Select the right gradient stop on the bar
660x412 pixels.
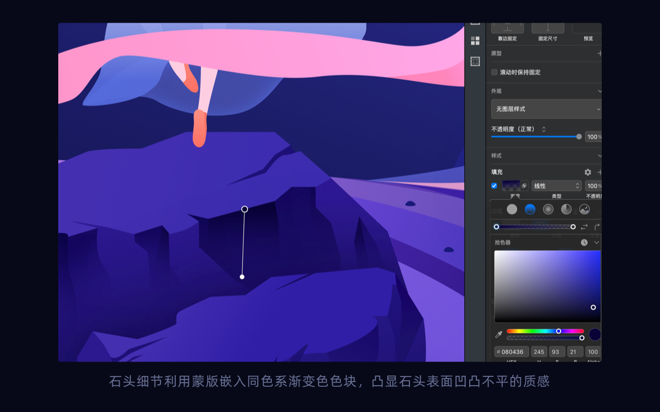click(x=573, y=227)
